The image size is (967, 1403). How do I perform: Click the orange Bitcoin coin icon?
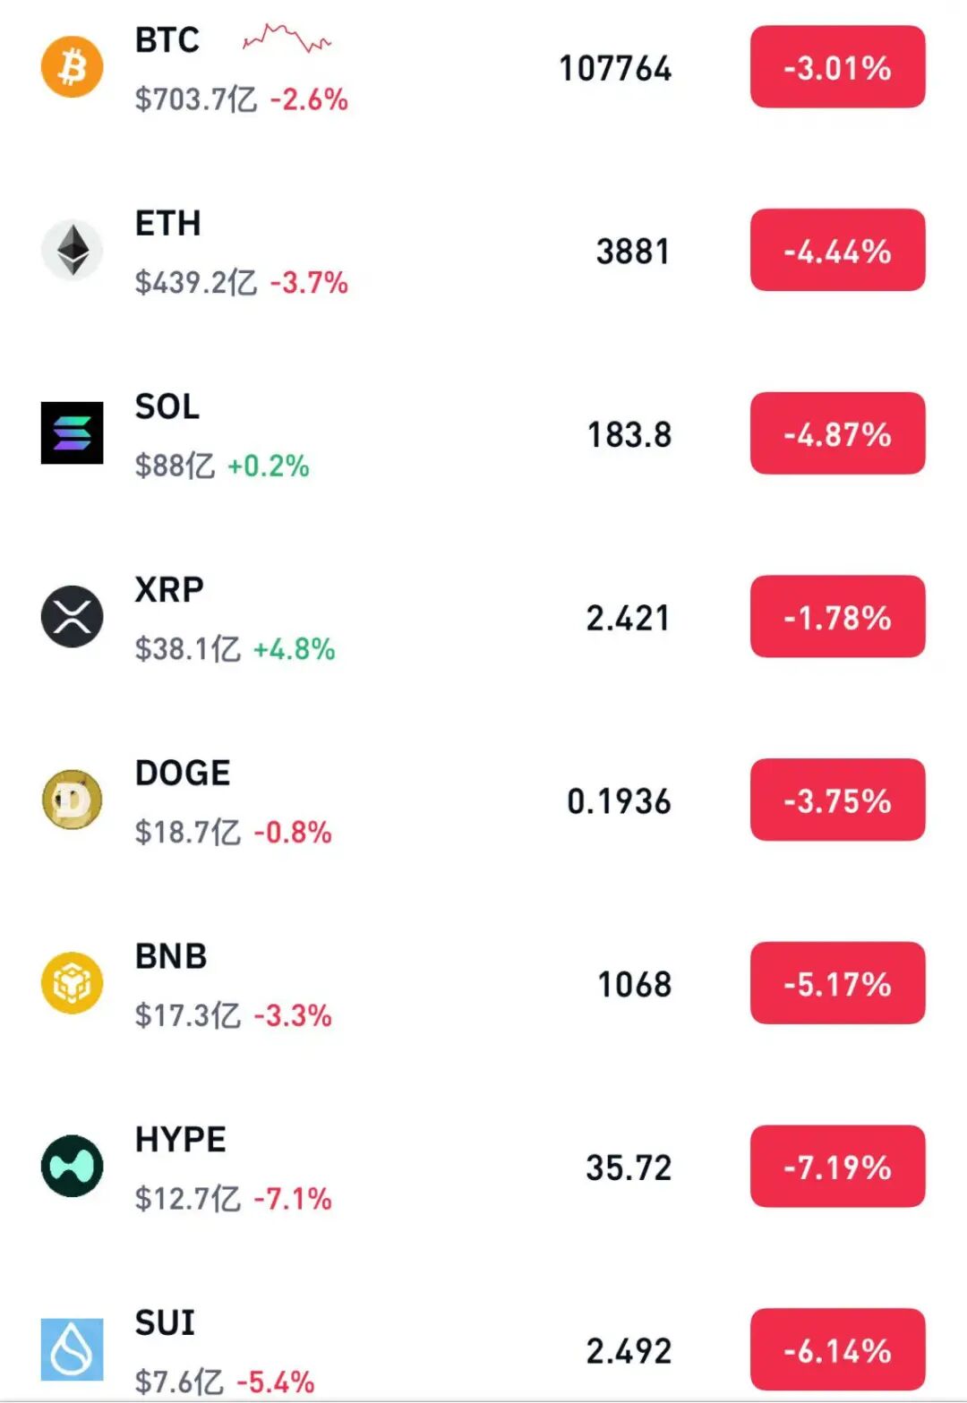[x=73, y=67]
